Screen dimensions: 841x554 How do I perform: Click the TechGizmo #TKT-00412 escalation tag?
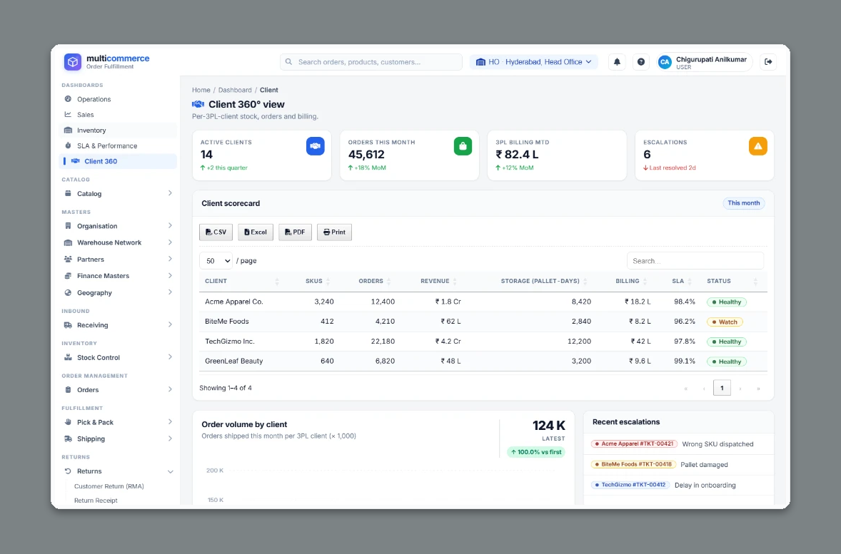click(x=630, y=485)
